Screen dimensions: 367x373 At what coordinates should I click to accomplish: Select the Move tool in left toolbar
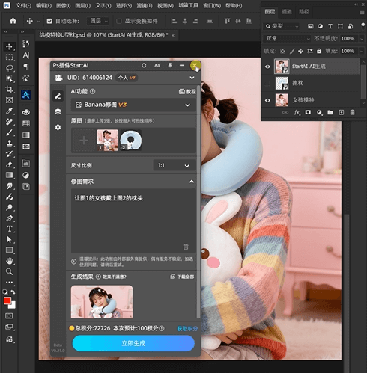[x=9, y=46]
